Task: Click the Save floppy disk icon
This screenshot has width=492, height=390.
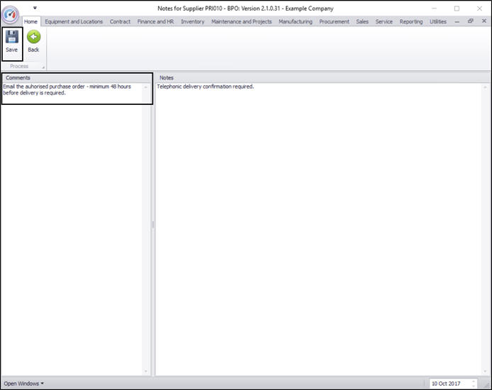Action: tap(12, 37)
